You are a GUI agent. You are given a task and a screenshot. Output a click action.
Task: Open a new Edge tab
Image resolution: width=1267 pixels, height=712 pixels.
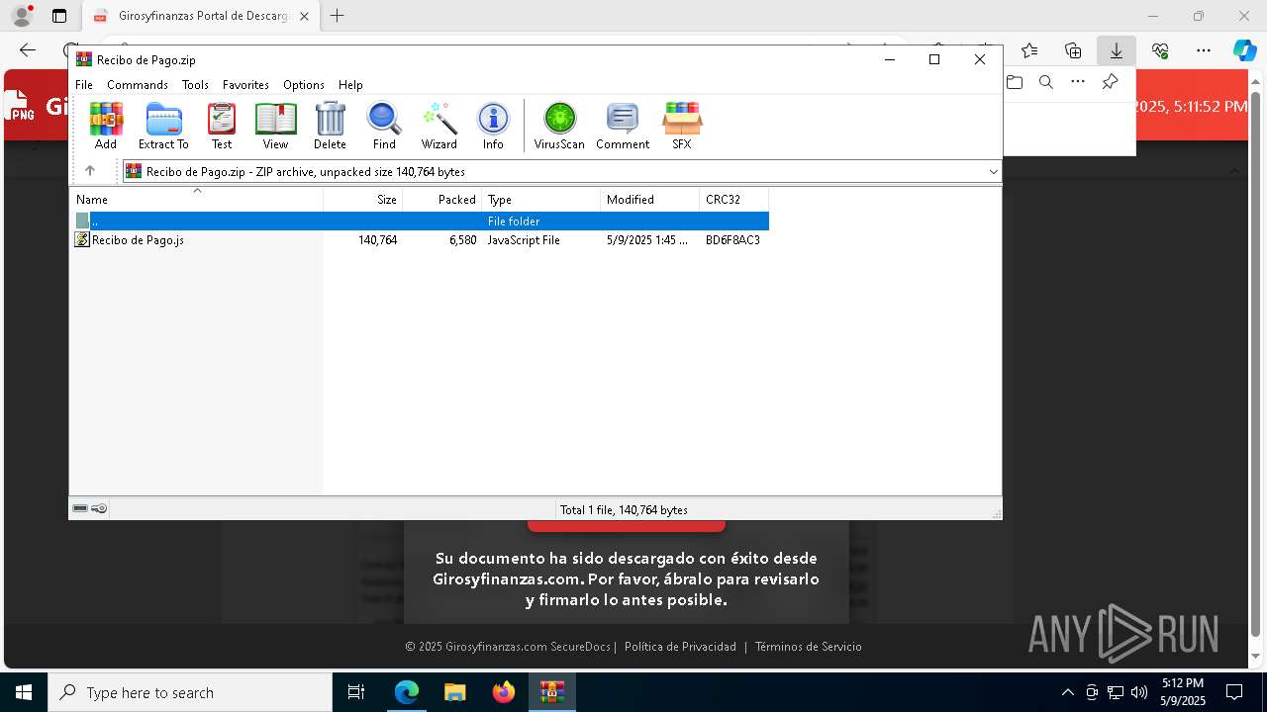point(338,16)
